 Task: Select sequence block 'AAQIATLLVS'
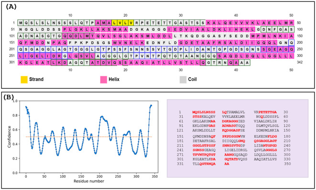click(x=265, y=159)
